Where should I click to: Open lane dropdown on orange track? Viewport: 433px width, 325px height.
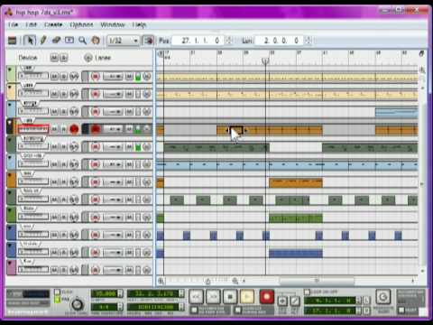pyautogui.click(x=113, y=182)
